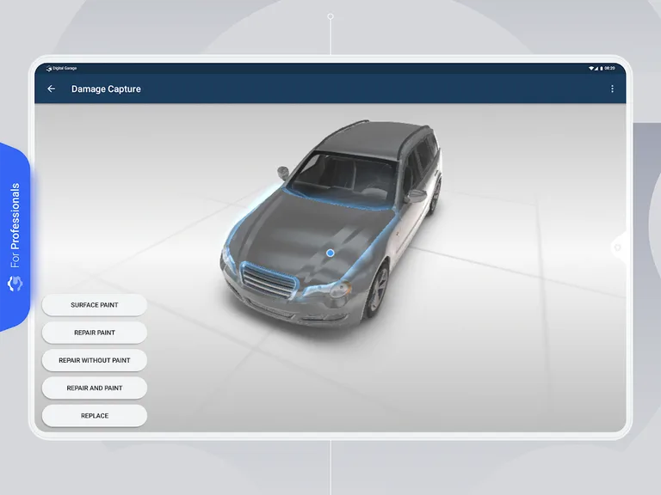Select the REPLACE option
661x495 pixels.
pos(95,416)
